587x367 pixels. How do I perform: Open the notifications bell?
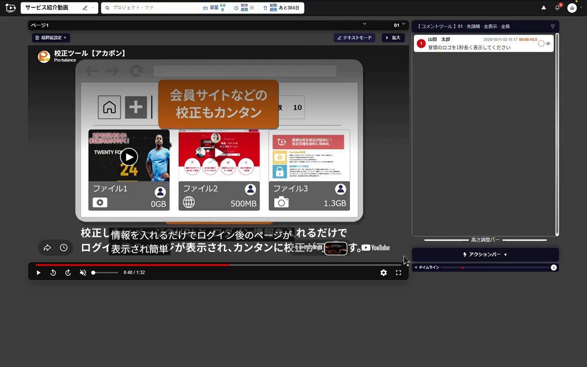pyautogui.click(x=558, y=8)
